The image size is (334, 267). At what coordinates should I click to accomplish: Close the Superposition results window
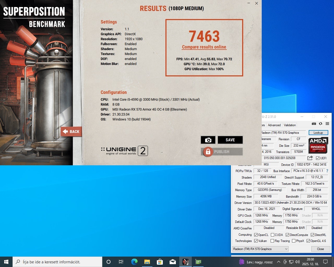point(257,3)
